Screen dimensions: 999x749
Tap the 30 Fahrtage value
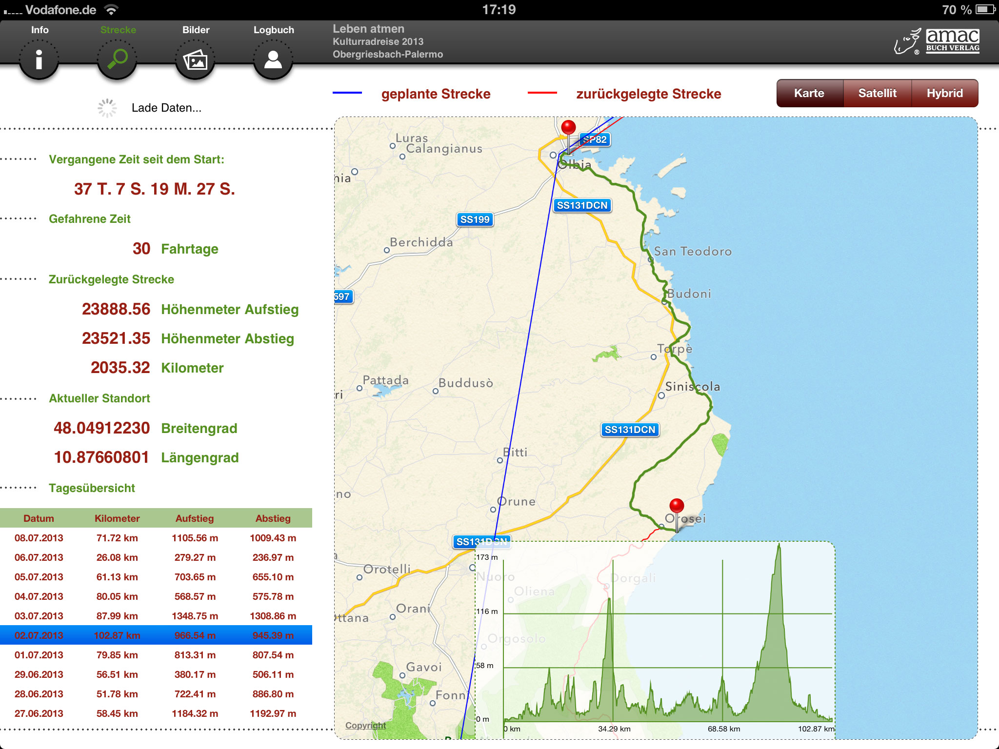pyautogui.click(x=141, y=249)
